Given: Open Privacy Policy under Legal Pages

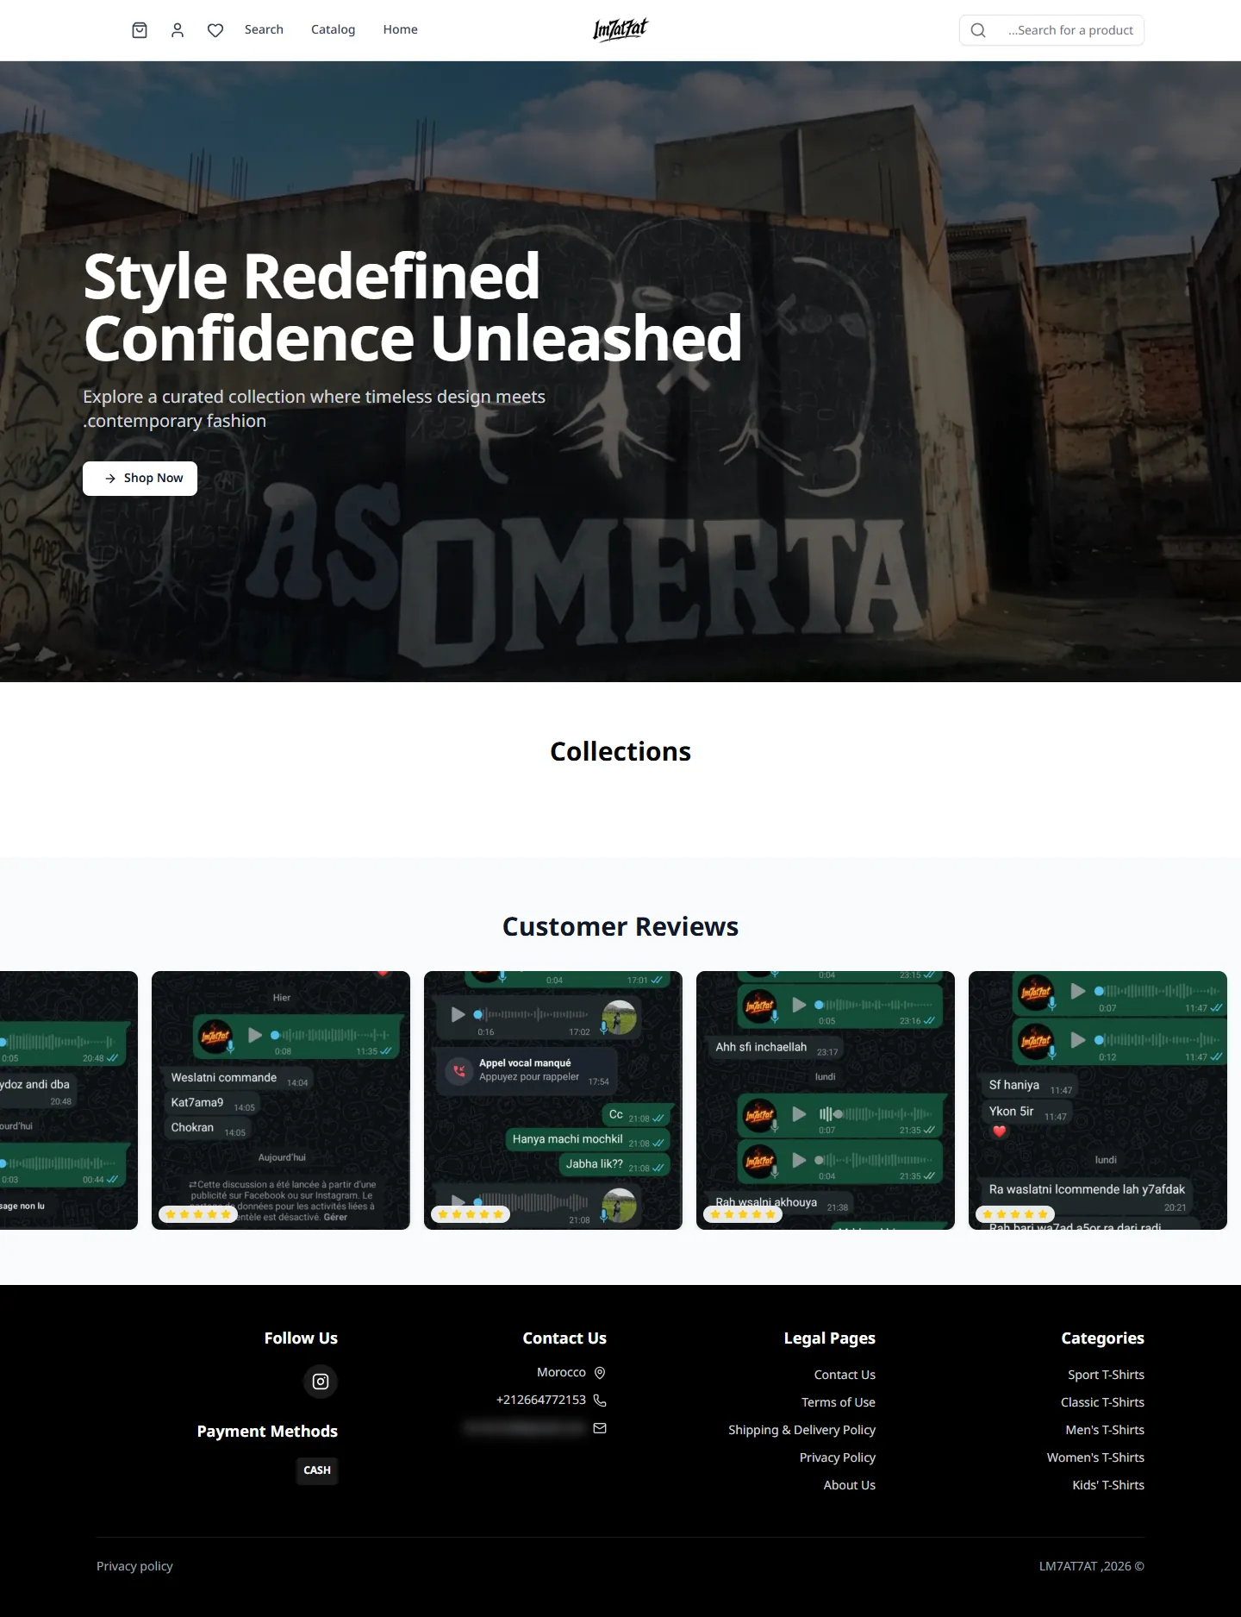Looking at the screenshot, I should 838,1457.
